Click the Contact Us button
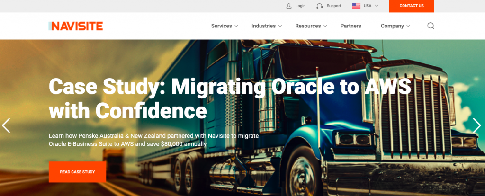485x196 pixels. click(x=412, y=6)
